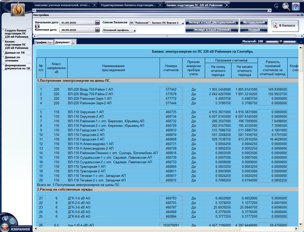
Task: Open the round tab list dropdown arrow
Action: point(277,6)
